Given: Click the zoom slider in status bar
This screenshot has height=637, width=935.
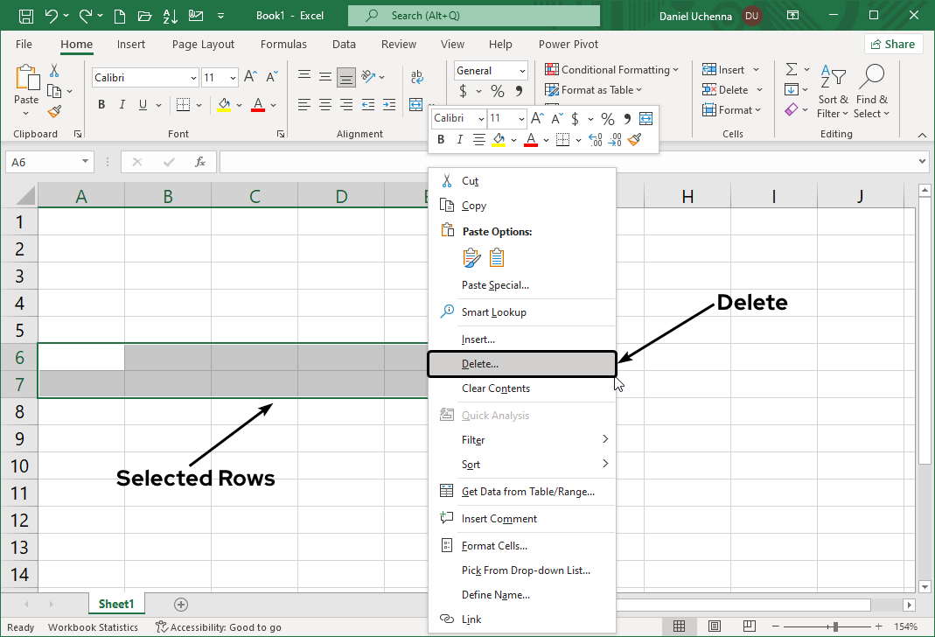Looking at the screenshot, I should [836, 626].
